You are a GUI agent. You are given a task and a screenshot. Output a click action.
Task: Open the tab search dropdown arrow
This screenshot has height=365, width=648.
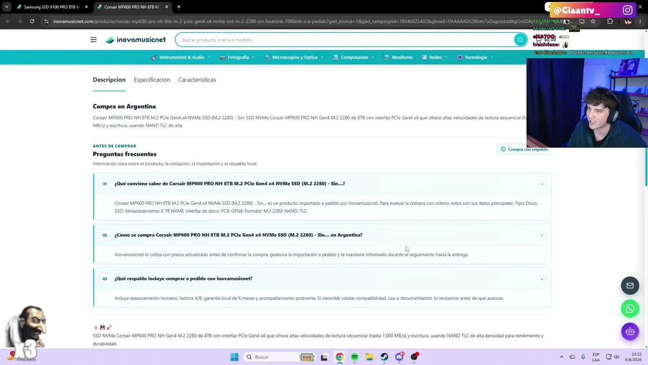click(7, 7)
